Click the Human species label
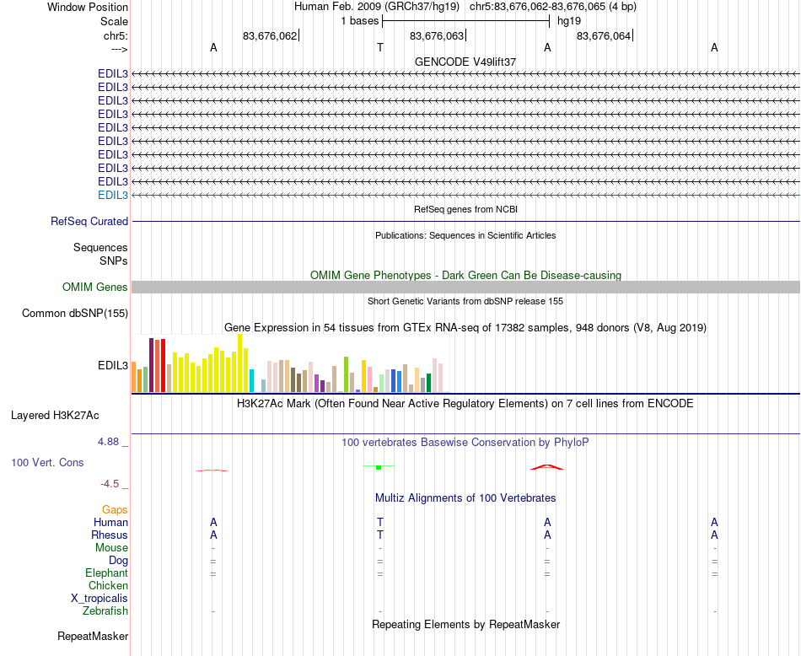Screen dimensions: 801x656 (x=110, y=522)
